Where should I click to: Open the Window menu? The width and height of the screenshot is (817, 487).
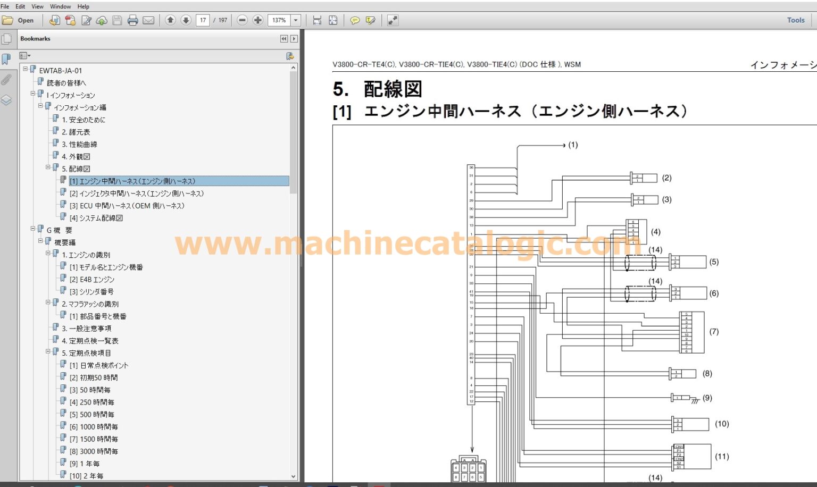pos(60,6)
